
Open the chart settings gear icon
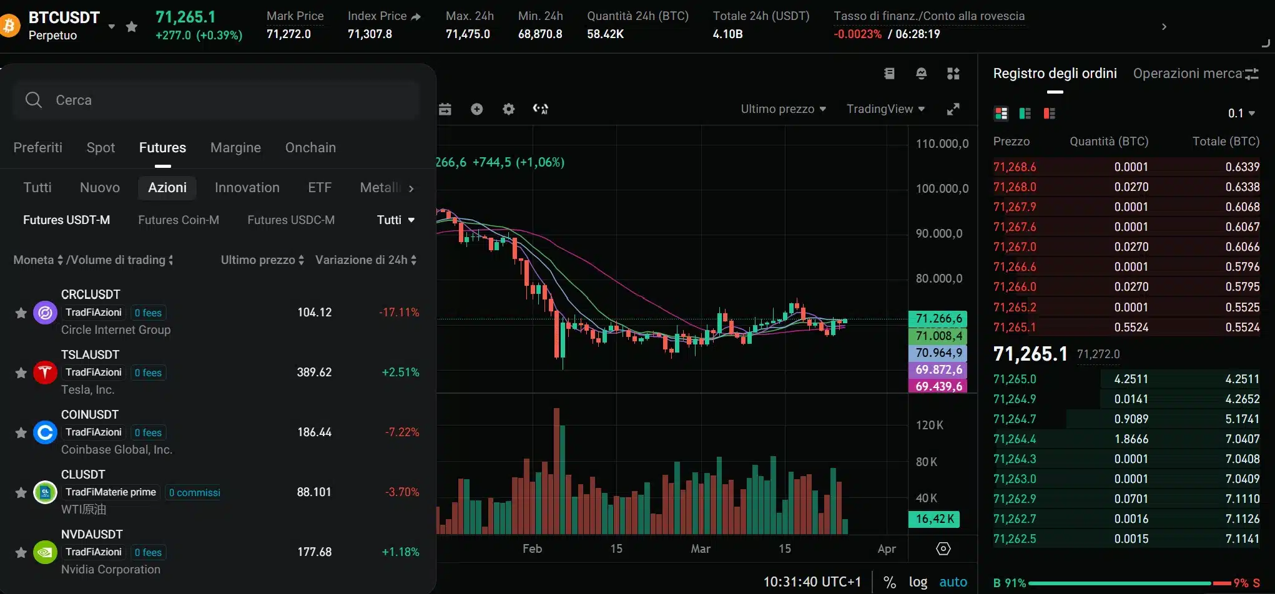point(508,109)
